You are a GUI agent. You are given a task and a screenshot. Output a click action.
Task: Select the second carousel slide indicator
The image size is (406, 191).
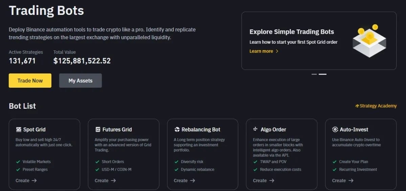[322, 74]
